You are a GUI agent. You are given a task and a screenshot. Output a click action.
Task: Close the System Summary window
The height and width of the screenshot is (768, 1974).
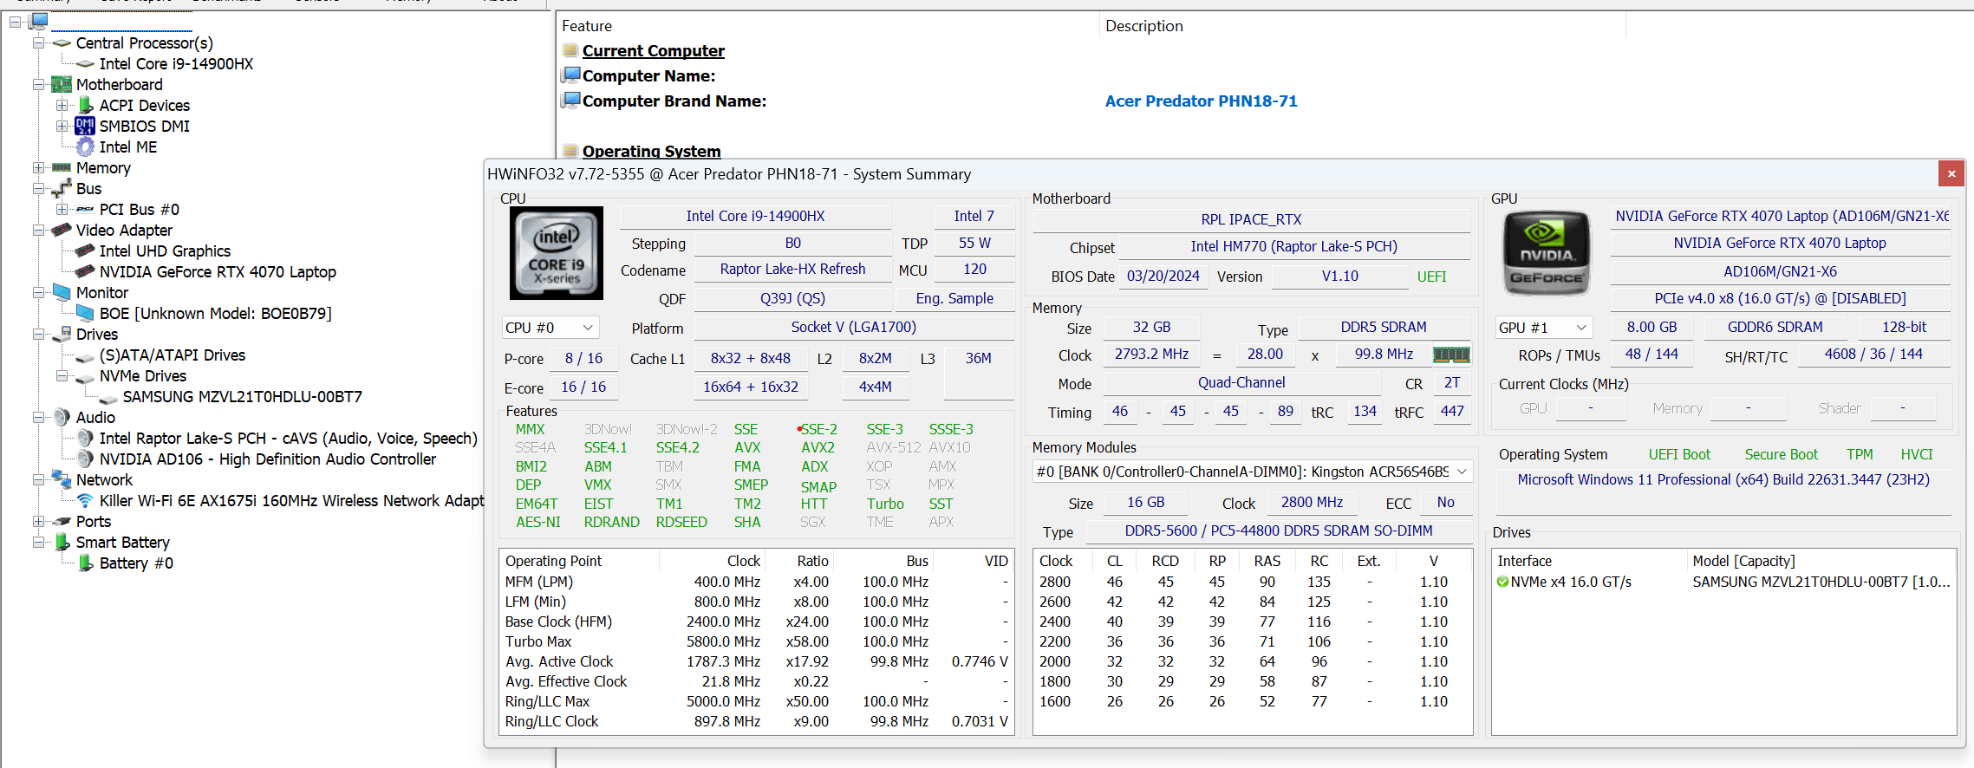pyautogui.click(x=1951, y=174)
